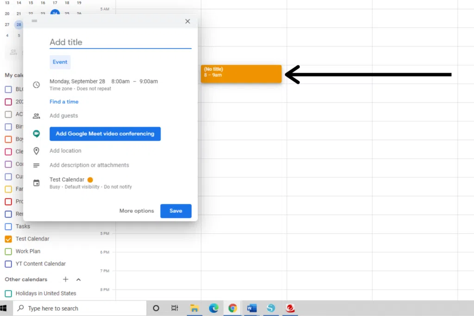The width and height of the screenshot is (474, 316).
Task: Add other calendars with plus icon
Action: point(66,279)
